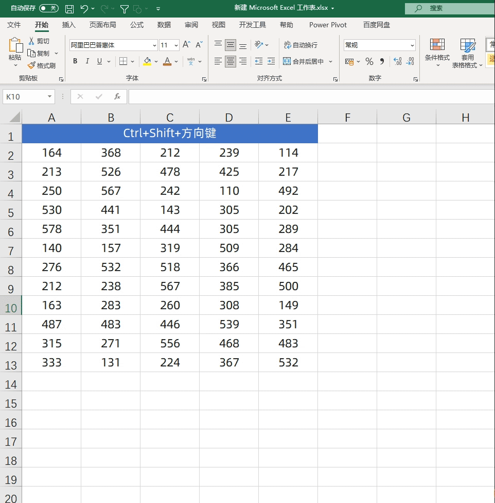Switch to the 页面布局 tab
The height and width of the screenshot is (503, 495).
pos(102,25)
